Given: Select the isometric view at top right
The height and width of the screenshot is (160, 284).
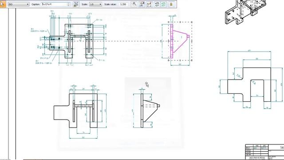Looking at the screenshot, I should pos(245,12).
